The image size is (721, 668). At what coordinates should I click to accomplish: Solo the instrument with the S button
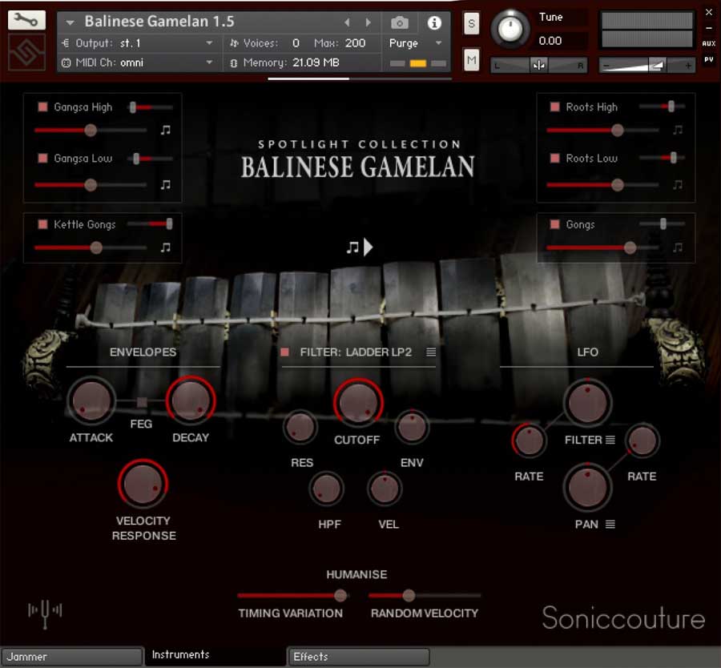[471, 23]
